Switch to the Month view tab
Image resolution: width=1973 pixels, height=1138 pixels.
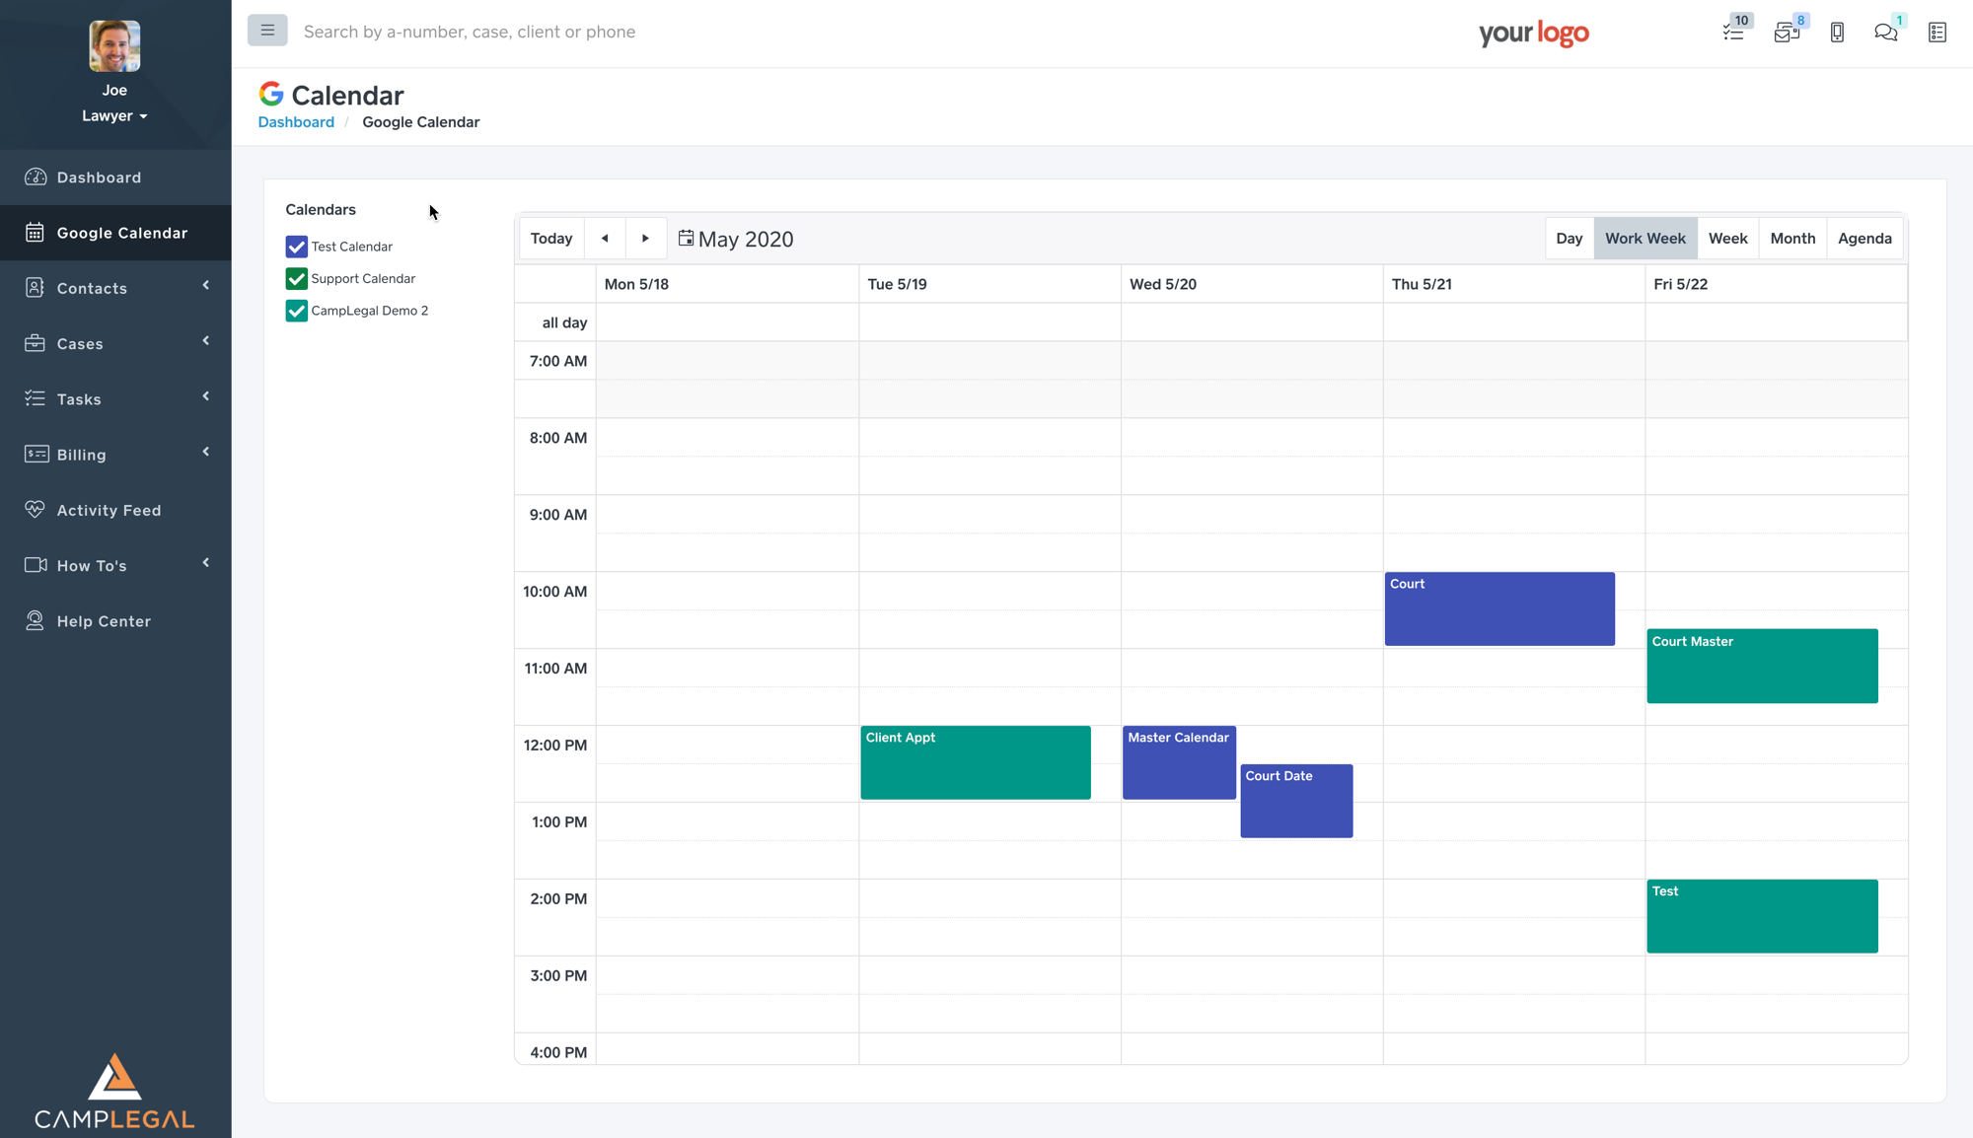coord(1792,238)
